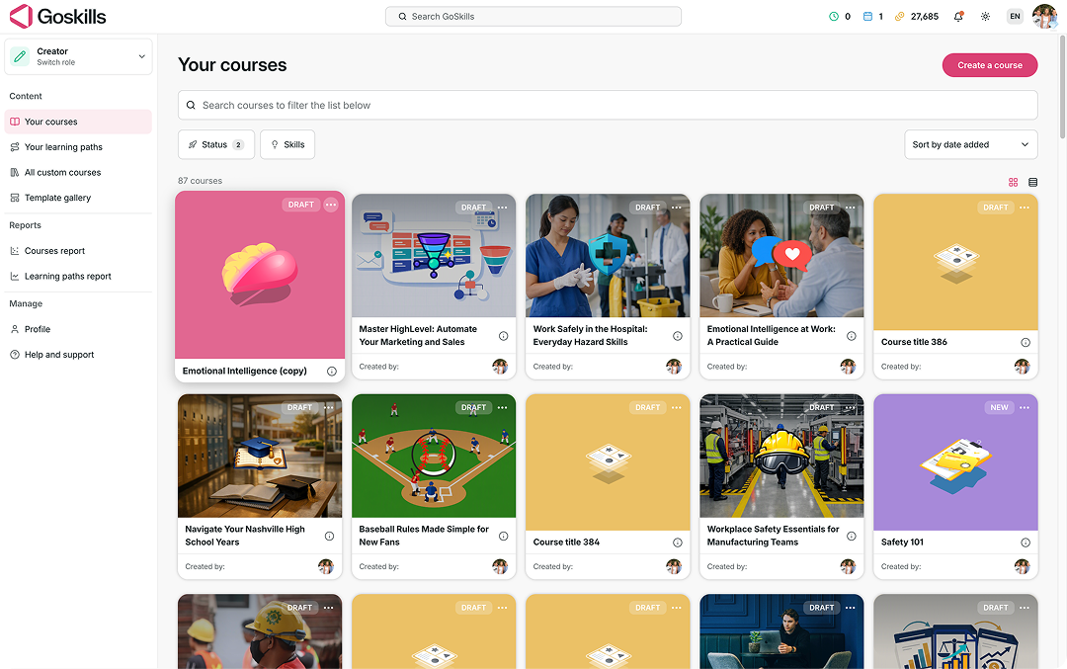The width and height of the screenshot is (1067, 669).
Task: Click the Create a course button
Action: (989, 65)
